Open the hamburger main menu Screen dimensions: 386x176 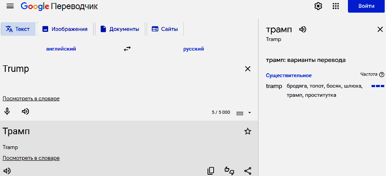(x=10, y=6)
